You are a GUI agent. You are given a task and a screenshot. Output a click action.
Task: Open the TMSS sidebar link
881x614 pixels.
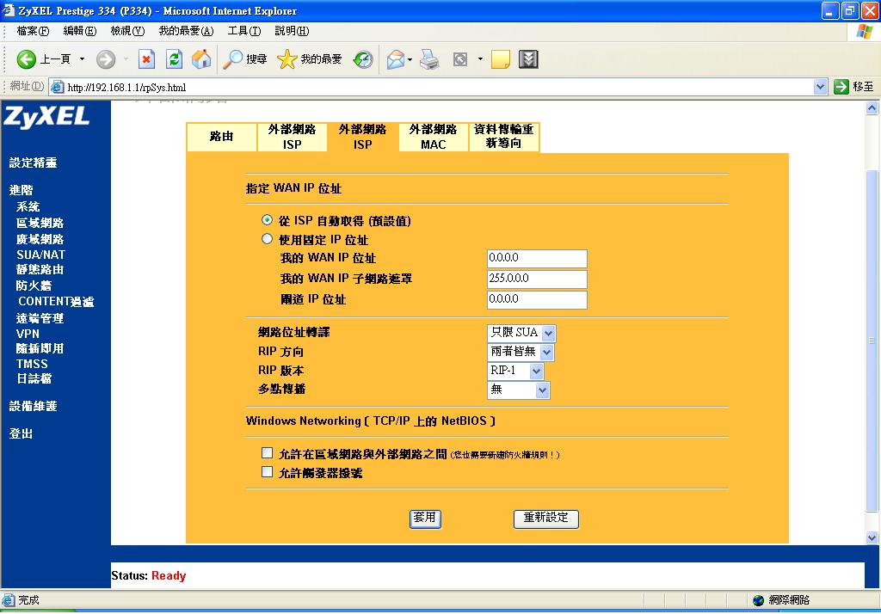(x=32, y=364)
